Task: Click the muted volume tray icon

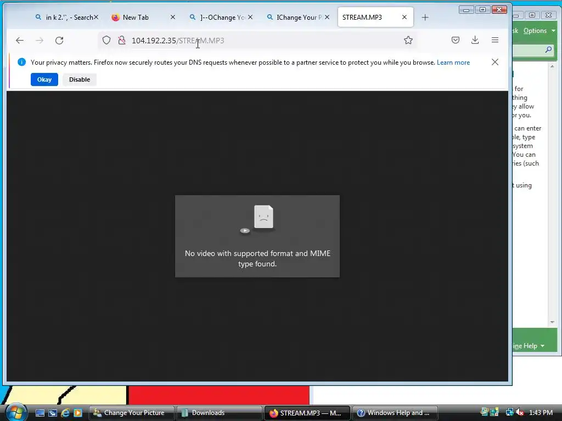Action: pos(520,413)
